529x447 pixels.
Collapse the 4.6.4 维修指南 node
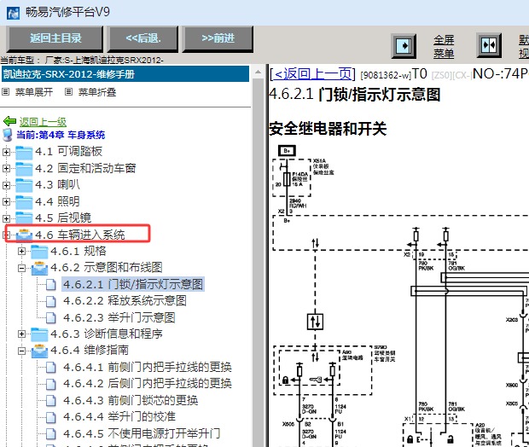point(21,351)
